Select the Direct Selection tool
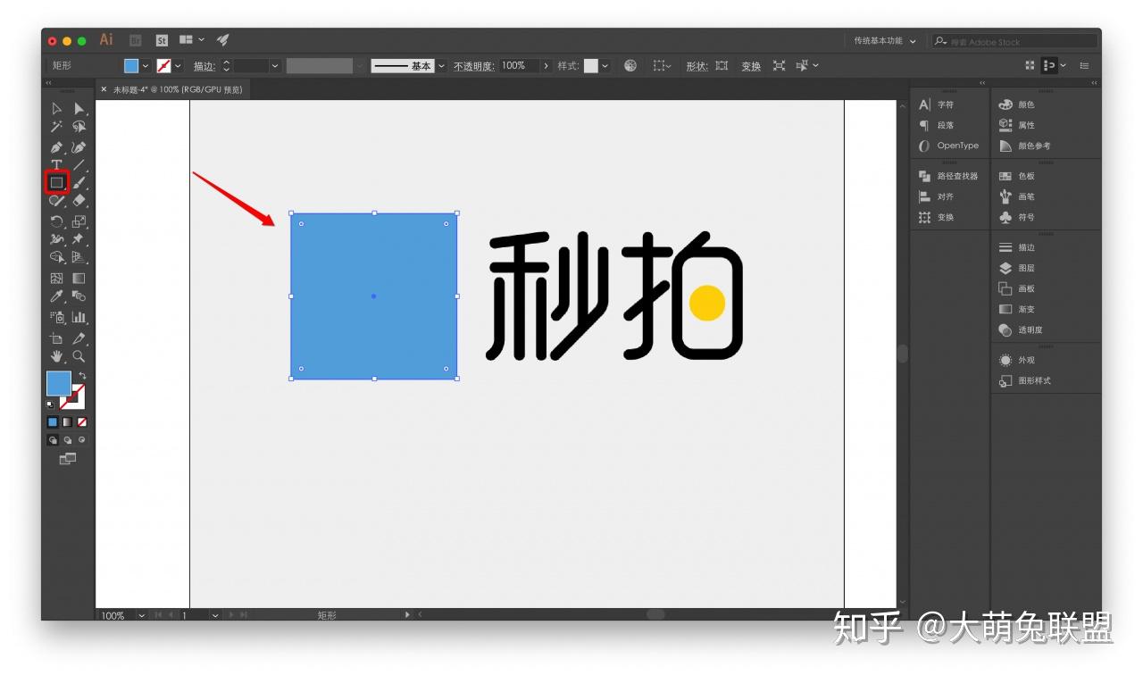This screenshot has height=675, width=1143. tap(79, 108)
